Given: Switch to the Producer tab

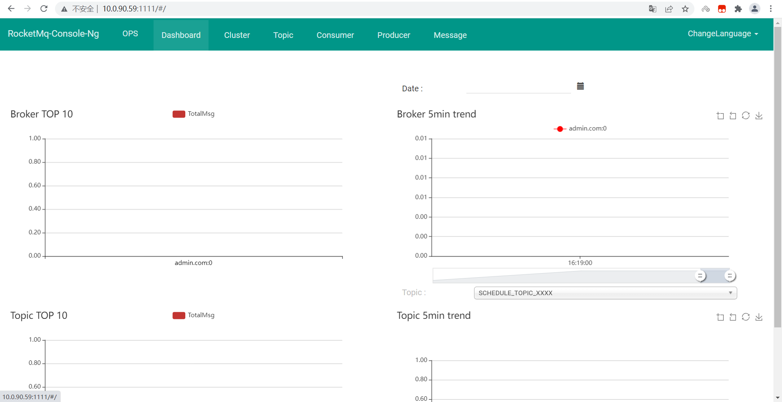Looking at the screenshot, I should pos(394,35).
